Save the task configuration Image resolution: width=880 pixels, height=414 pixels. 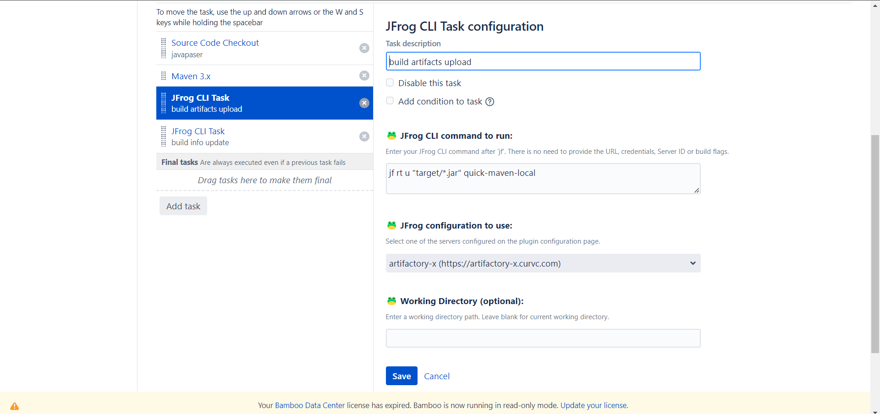pos(401,376)
